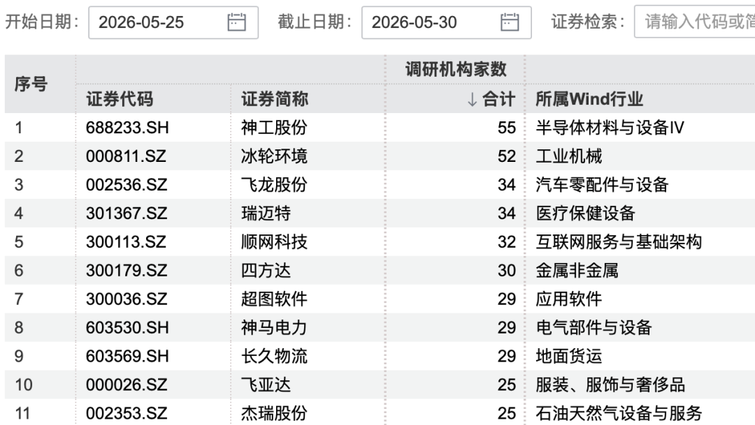
Task: Select stock code 300036.SZ
Action: pos(126,299)
